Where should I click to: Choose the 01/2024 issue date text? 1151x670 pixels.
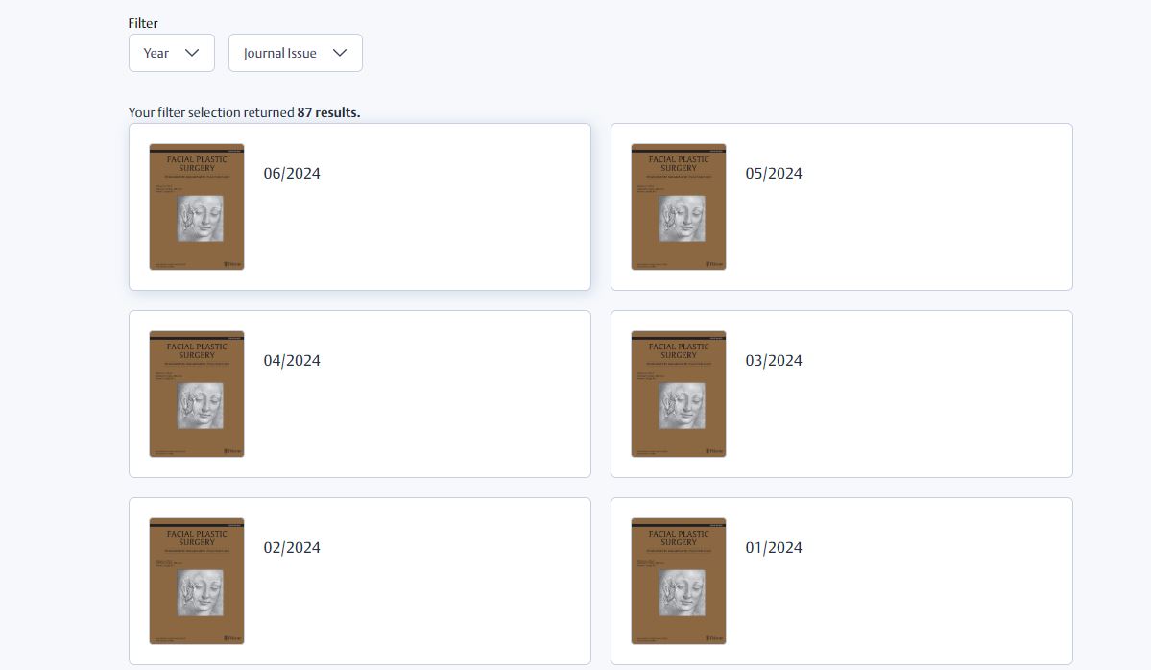click(774, 548)
